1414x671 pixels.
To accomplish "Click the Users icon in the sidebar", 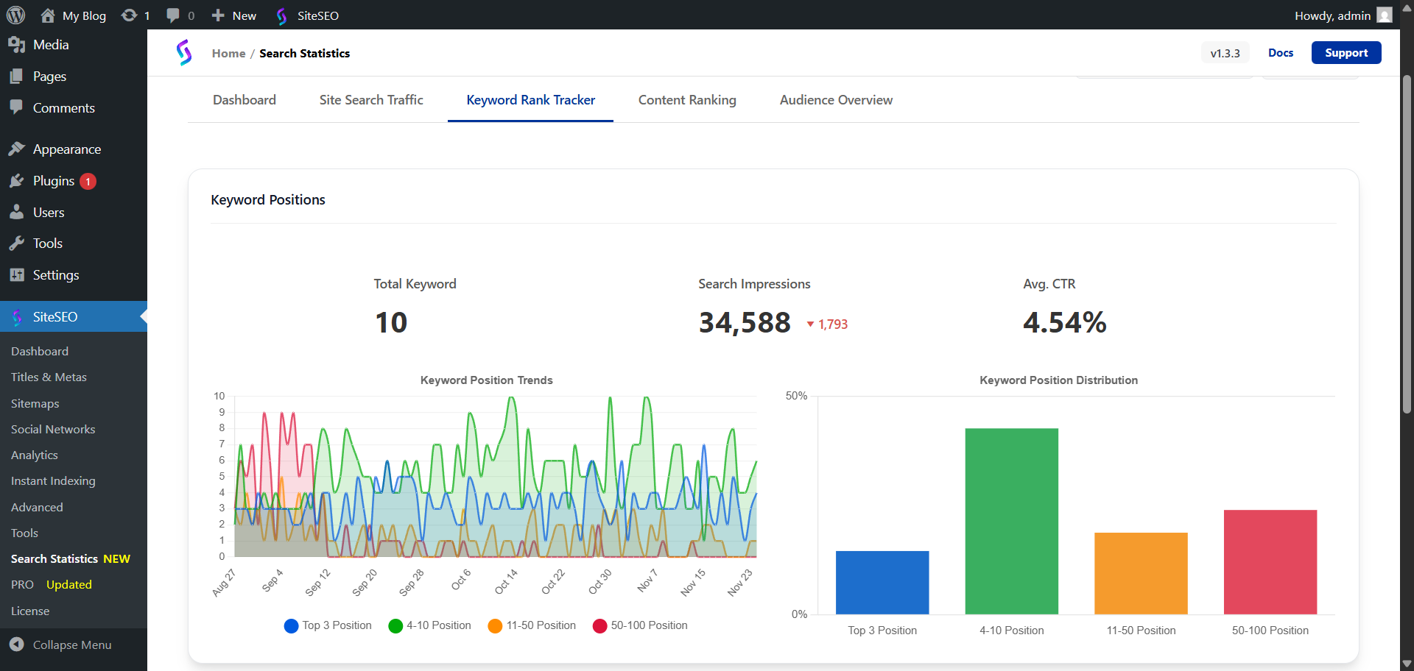I will pos(18,212).
